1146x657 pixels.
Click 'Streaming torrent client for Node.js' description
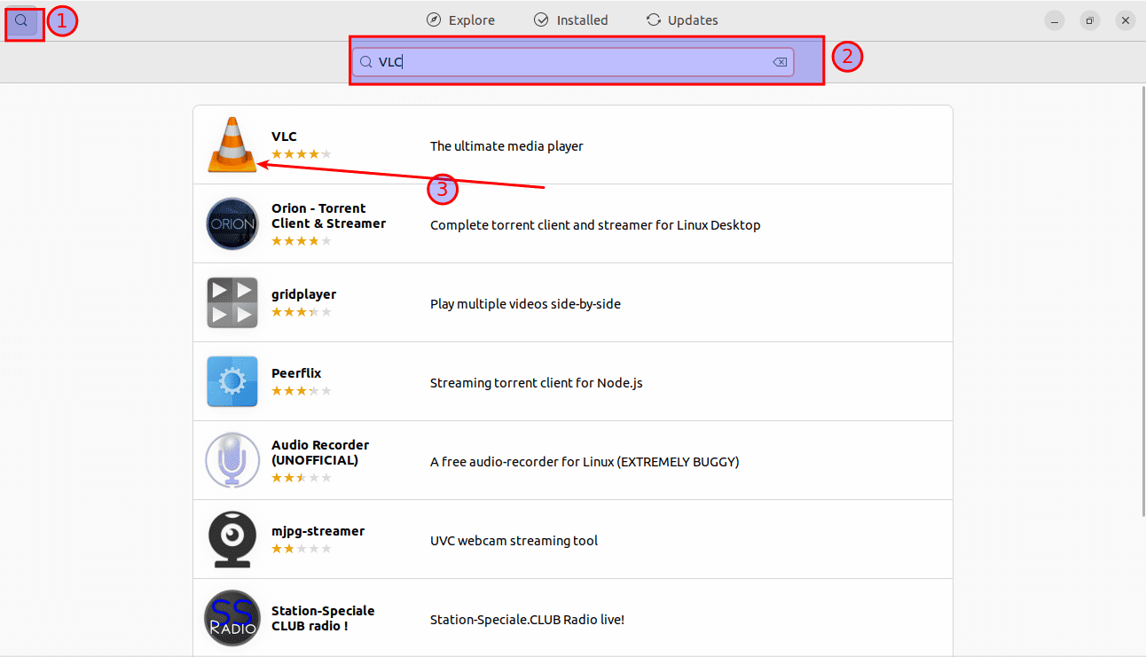pyautogui.click(x=536, y=383)
